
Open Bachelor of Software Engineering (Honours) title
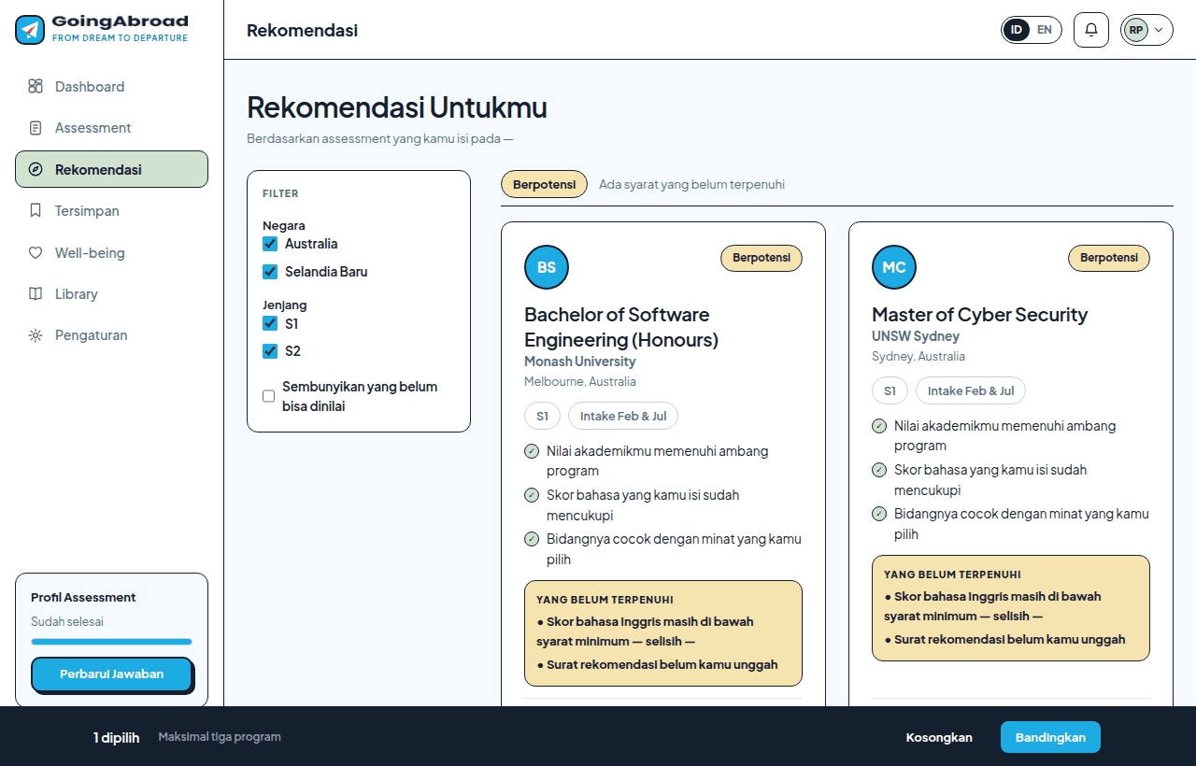click(x=621, y=327)
